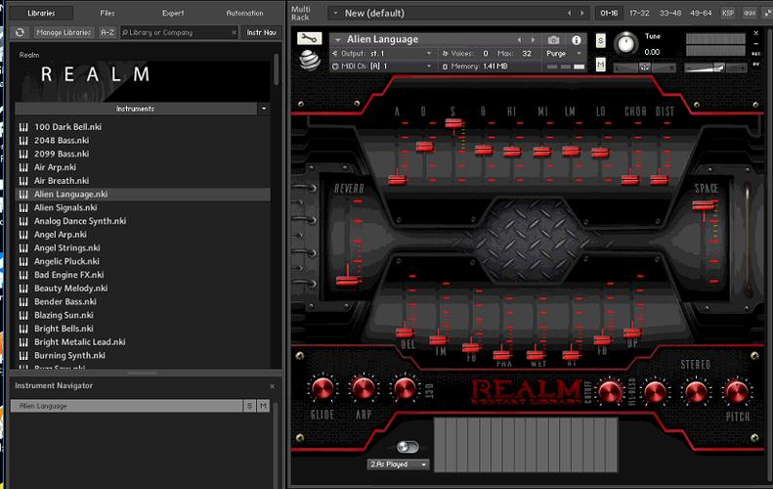773x489 pixels.
Task: Click the KSP script button in the rack header
Action: [727, 13]
